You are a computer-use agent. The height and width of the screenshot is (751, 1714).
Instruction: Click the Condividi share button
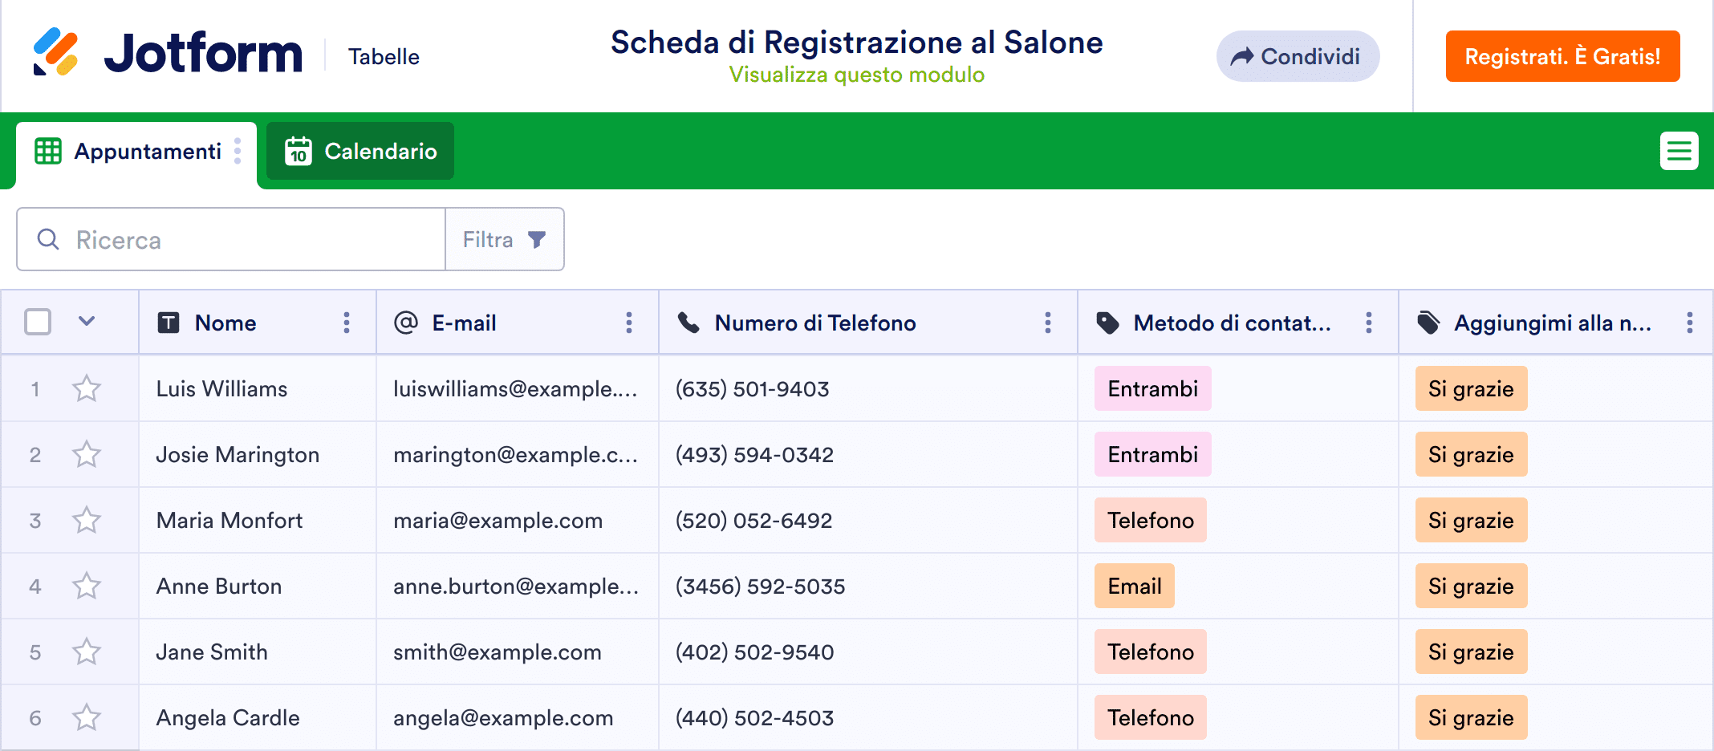(x=1298, y=56)
